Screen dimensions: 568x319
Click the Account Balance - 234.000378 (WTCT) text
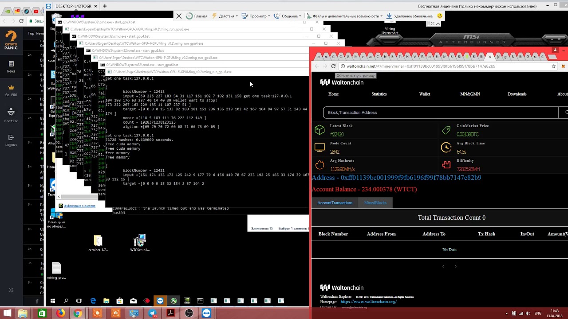(364, 189)
